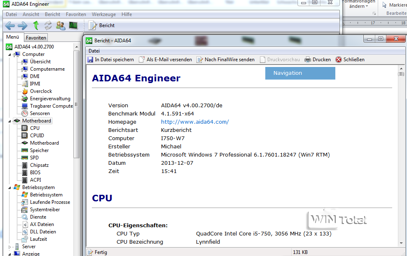This screenshot has width=407, height=256.
Task: Select the Systemtreiber icon
Action: click(25, 210)
